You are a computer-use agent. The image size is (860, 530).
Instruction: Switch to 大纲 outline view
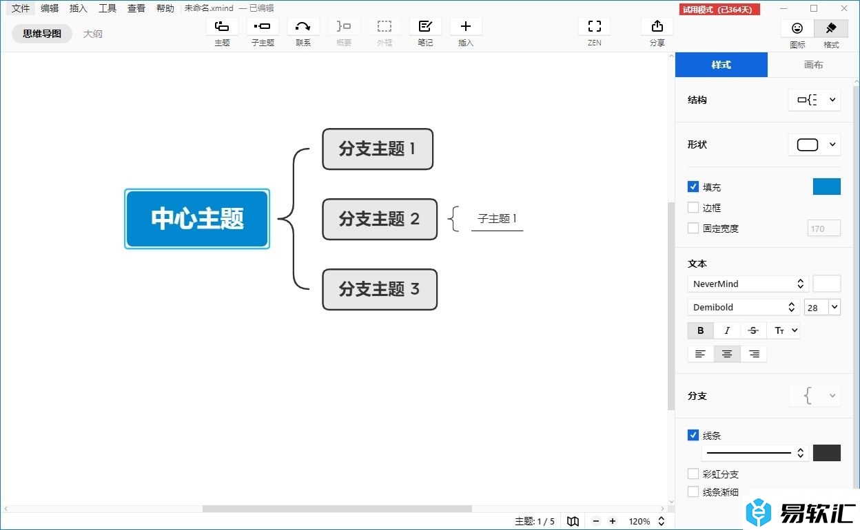(x=93, y=33)
